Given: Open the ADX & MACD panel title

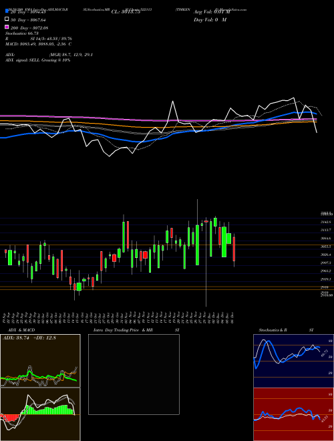Looking at the screenshot, I should pyautogui.click(x=21, y=330).
